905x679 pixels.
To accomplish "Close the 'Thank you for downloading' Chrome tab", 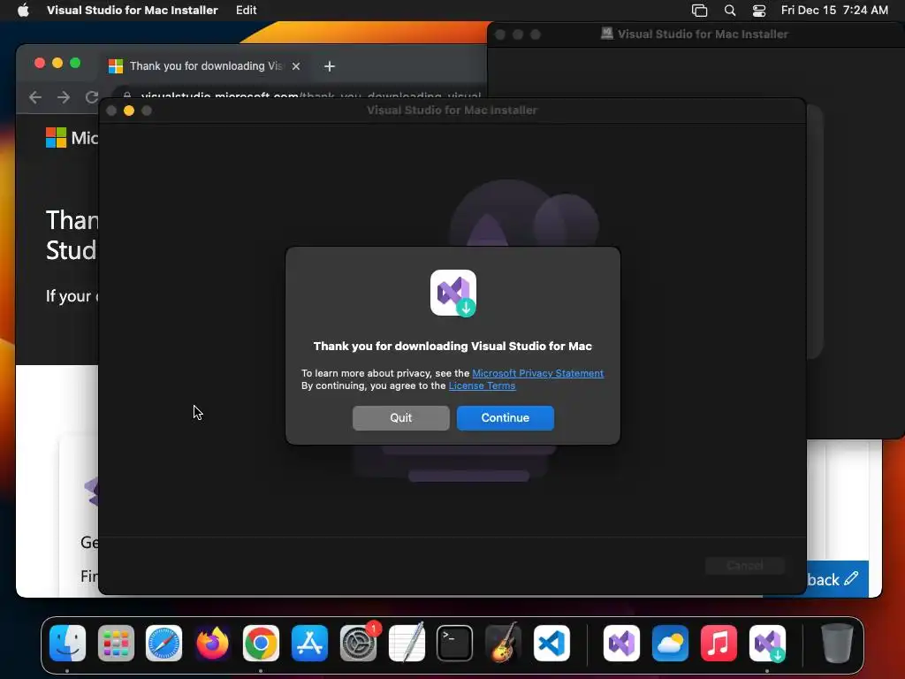I will point(296,66).
